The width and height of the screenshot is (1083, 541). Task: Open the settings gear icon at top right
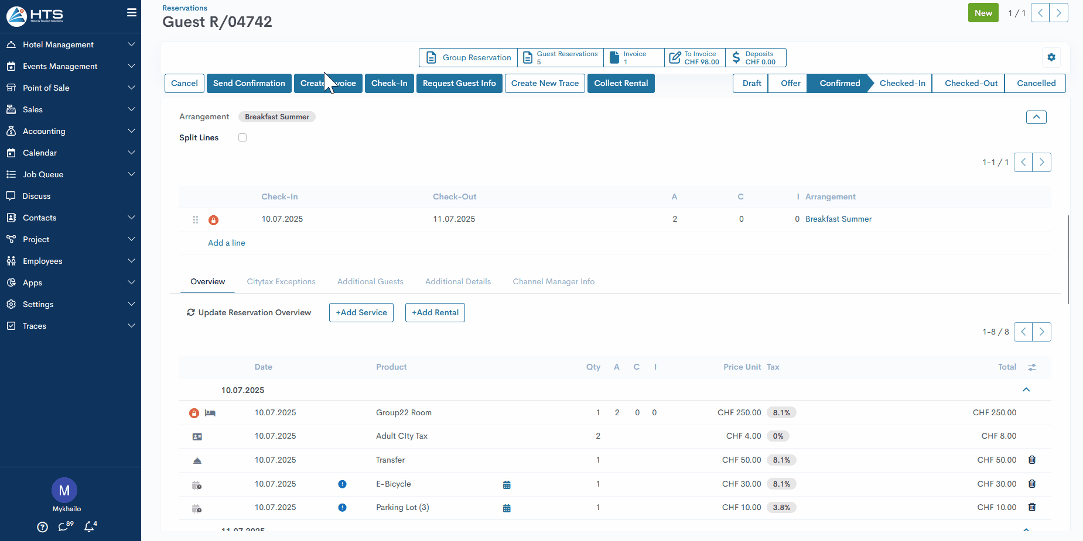click(x=1051, y=57)
